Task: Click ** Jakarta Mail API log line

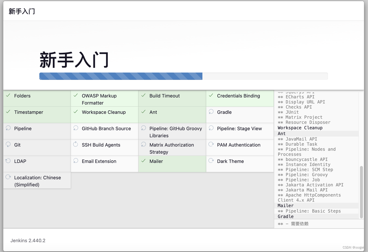Action: tap(303, 190)
